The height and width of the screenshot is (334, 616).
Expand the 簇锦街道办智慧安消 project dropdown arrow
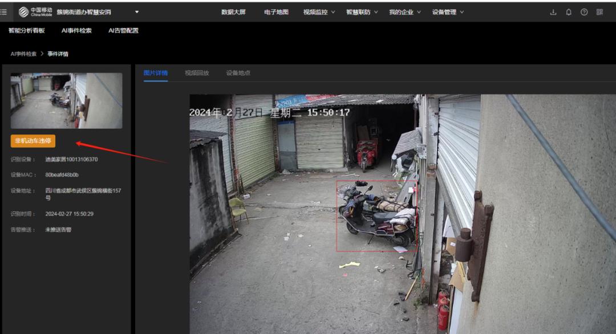click(137, 12)
